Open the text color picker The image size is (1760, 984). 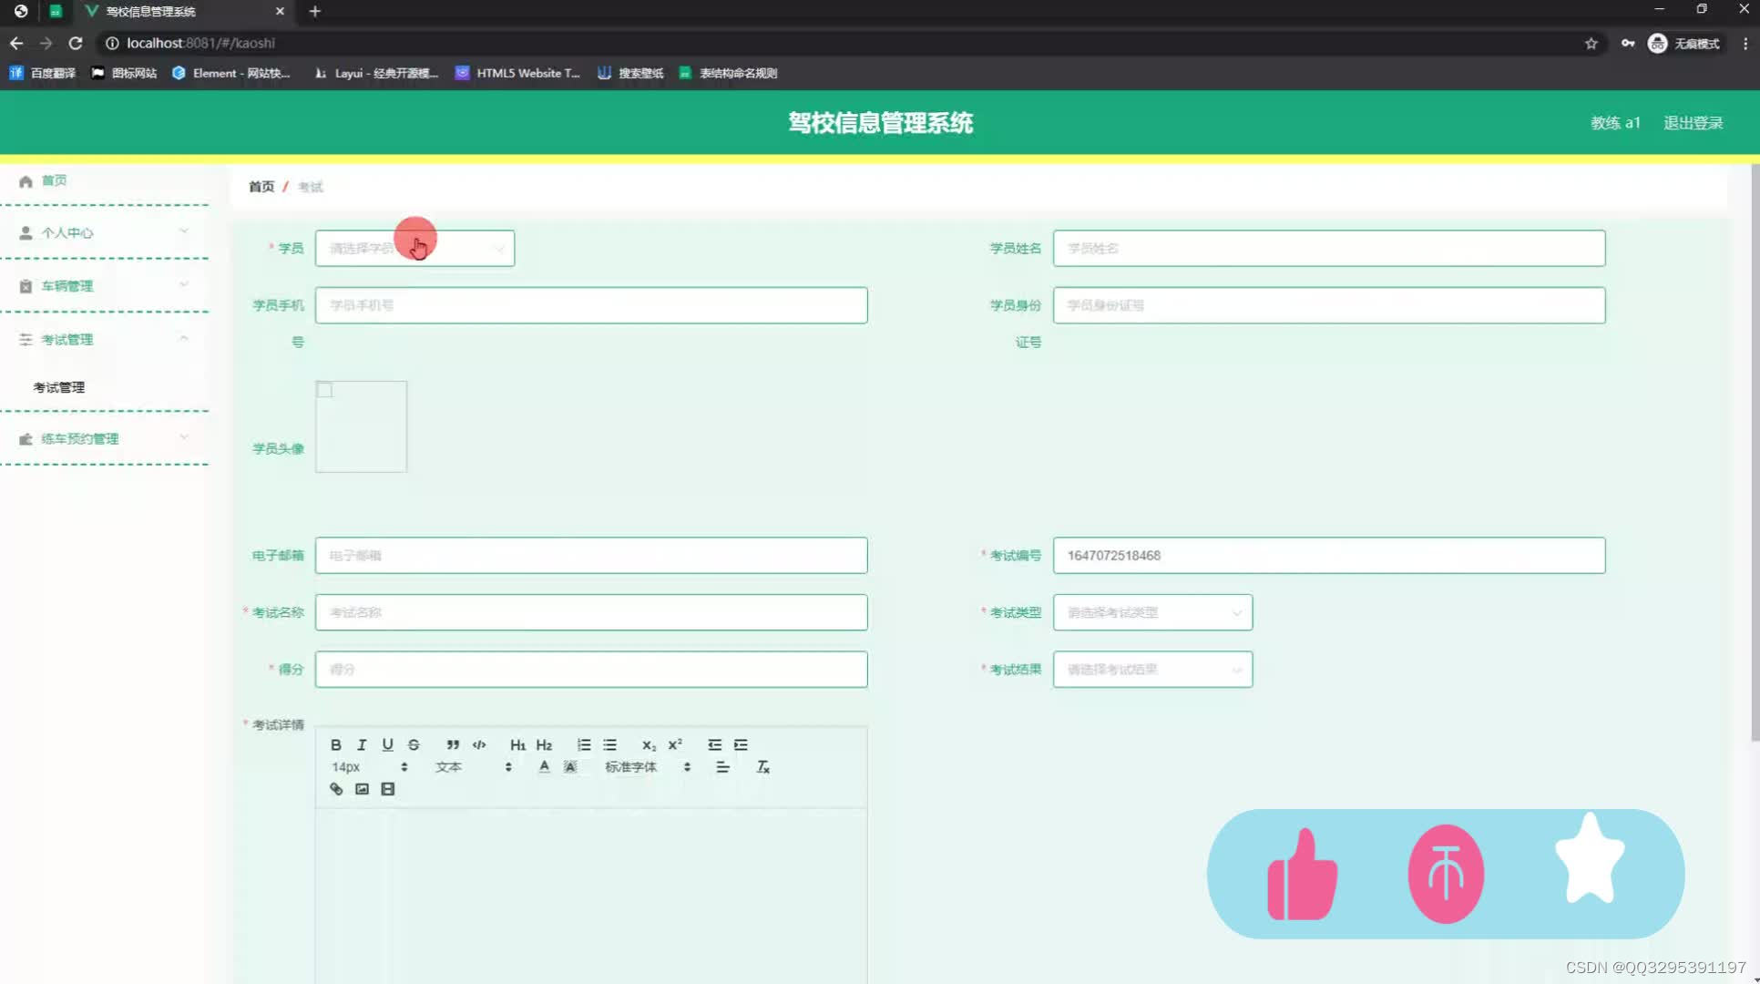(544, 766)
